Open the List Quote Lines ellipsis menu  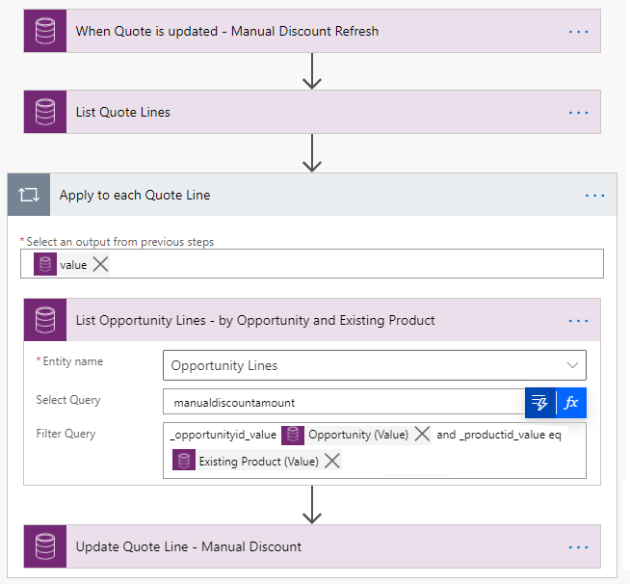click(578, 112)
